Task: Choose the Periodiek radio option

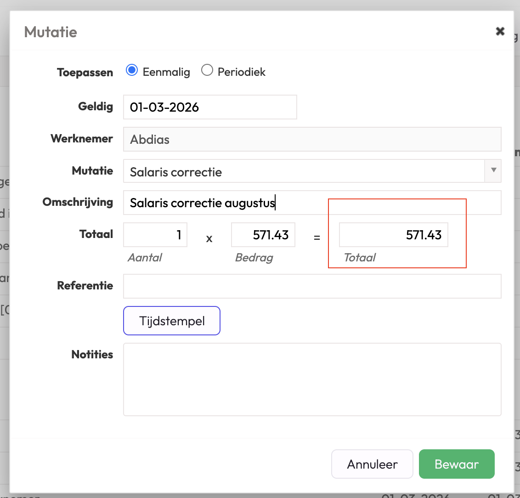Action: click(x=207, y=71)
